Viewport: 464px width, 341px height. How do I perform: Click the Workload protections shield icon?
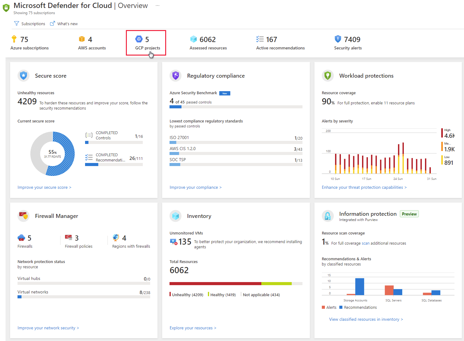pyautogui.click(x=328, y=76)
